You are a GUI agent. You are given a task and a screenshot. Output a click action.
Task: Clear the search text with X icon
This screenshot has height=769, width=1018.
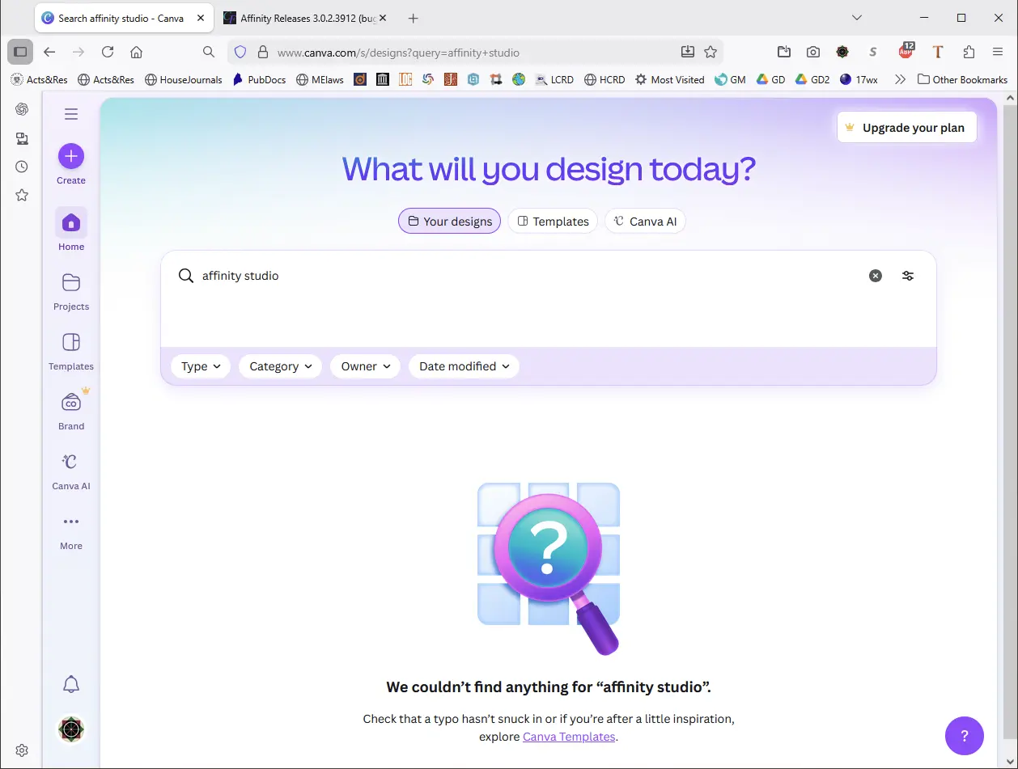(876, 276)
